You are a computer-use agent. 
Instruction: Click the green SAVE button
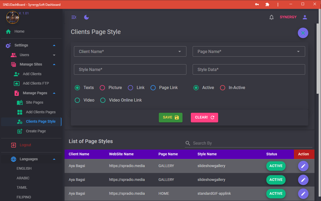tap(171, 117)
